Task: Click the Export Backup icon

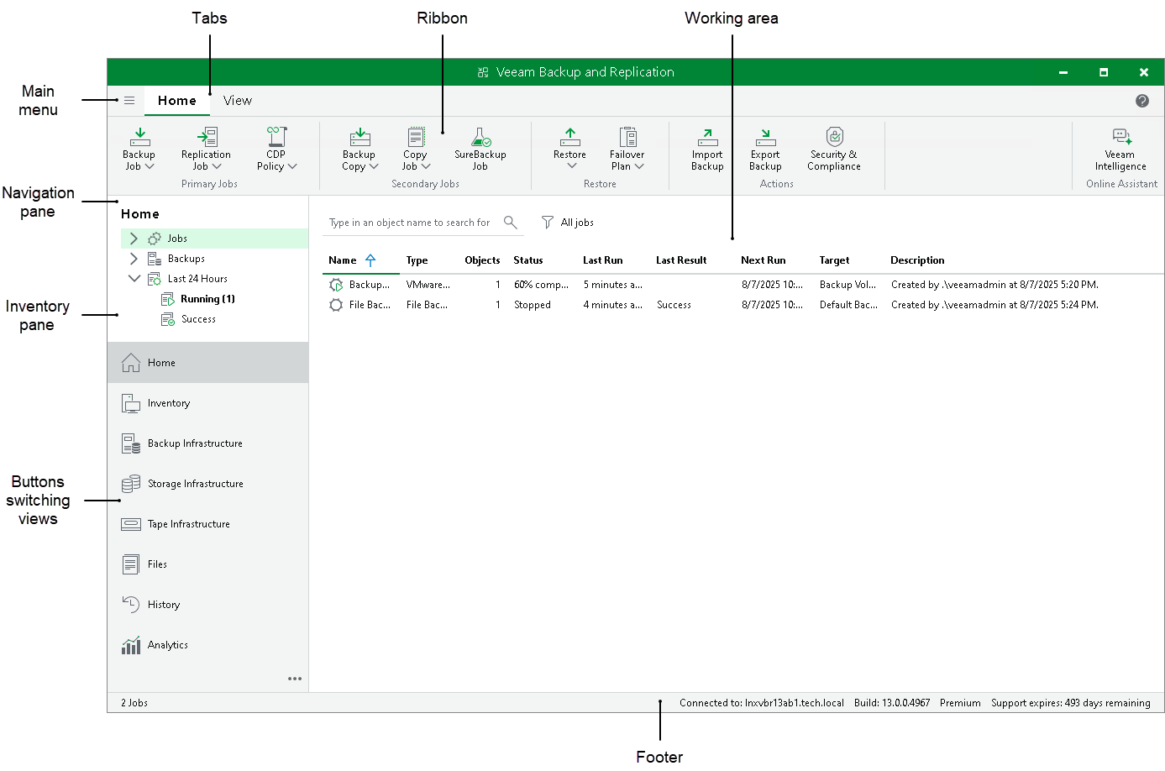Action: [765, 138]
